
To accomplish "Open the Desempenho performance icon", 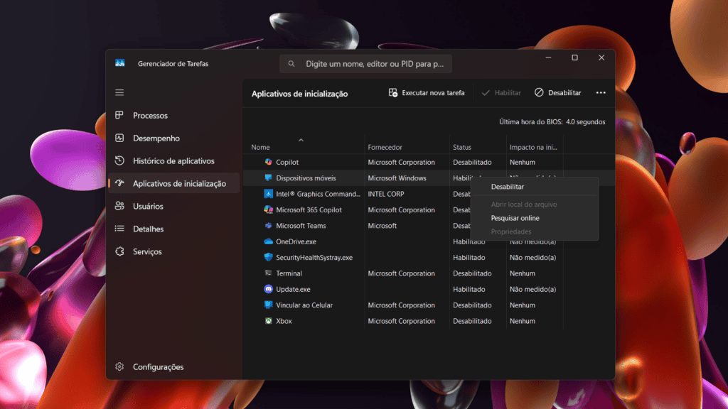I will click(x=119, y=138).
